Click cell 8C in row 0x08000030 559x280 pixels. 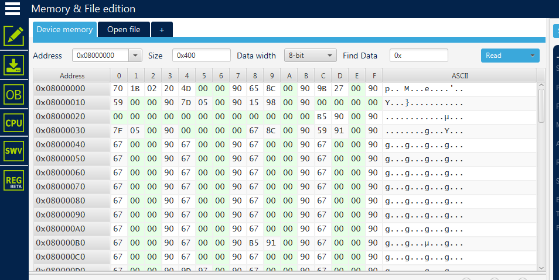coord(271,130)
